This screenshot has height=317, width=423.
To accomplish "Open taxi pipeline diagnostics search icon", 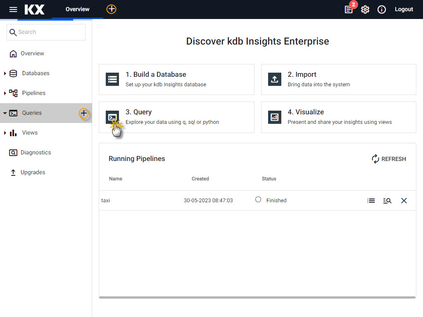I will (x=387, y=201).
